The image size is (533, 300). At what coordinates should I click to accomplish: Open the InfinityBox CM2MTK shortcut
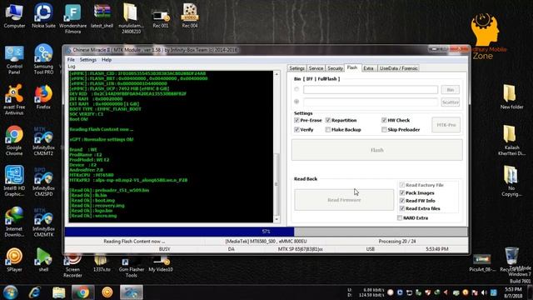click(x=43, y=222)
